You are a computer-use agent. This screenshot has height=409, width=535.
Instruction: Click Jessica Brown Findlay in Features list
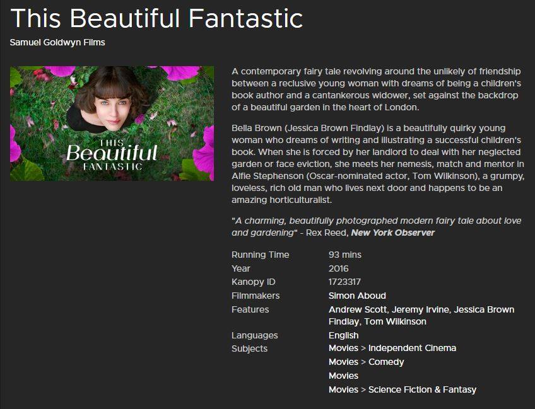pyautogui.click(x=421, y=315)
